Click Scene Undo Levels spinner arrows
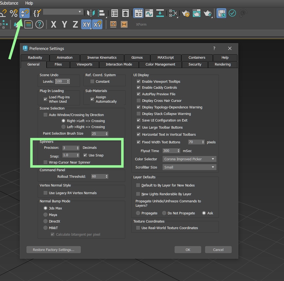 click(68, 81)
